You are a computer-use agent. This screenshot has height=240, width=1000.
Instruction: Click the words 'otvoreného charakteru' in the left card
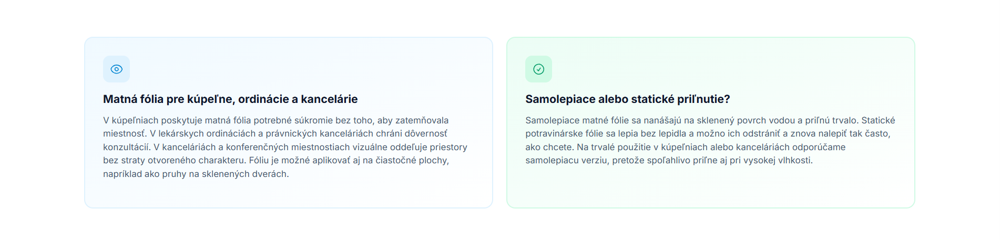click(x=197, y=161)
